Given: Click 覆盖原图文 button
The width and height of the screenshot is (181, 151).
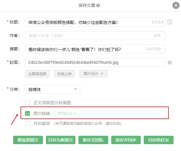Looking at the screenshot, I should [x=28, y=140].
